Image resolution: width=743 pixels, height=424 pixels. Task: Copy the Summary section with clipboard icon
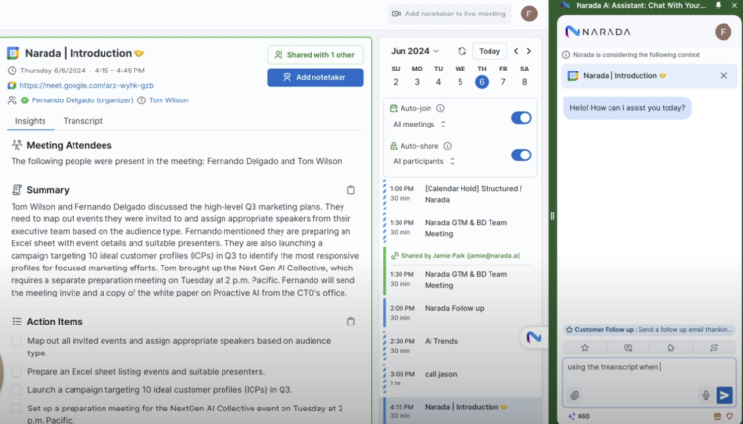[x=351, y=190]
